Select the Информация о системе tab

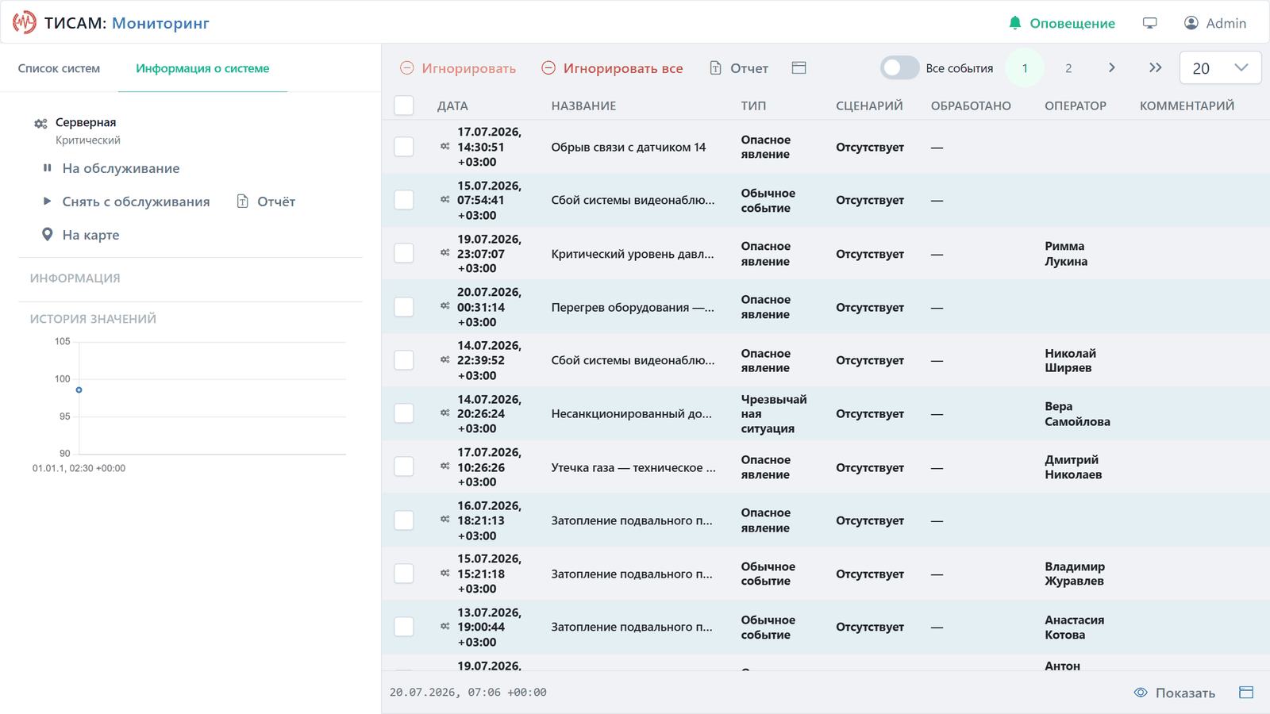202,68
